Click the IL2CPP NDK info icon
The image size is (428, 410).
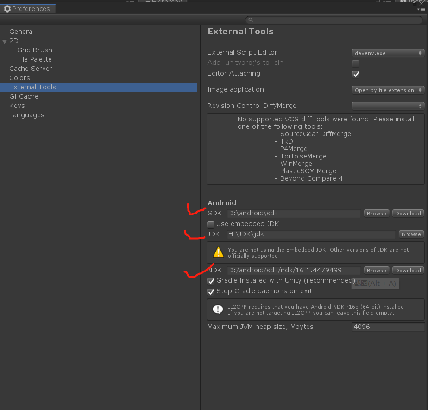tap(218, 309)
